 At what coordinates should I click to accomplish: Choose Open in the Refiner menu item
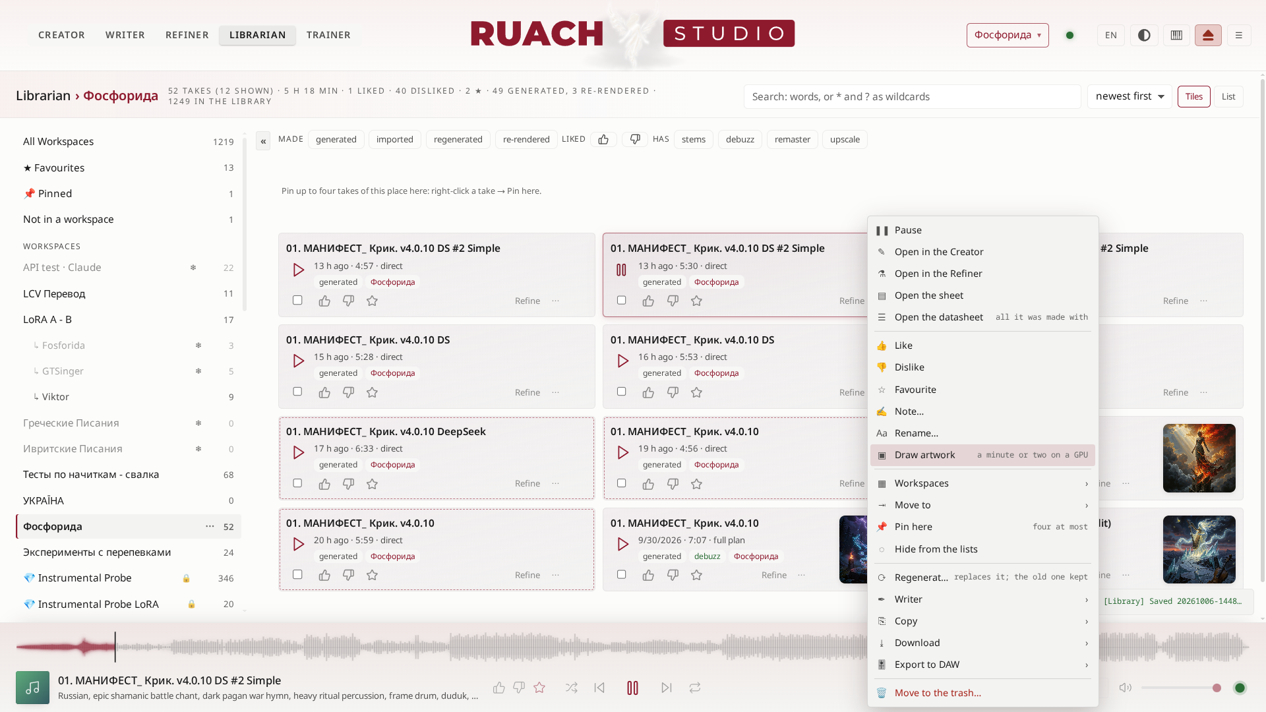[982, 274]
